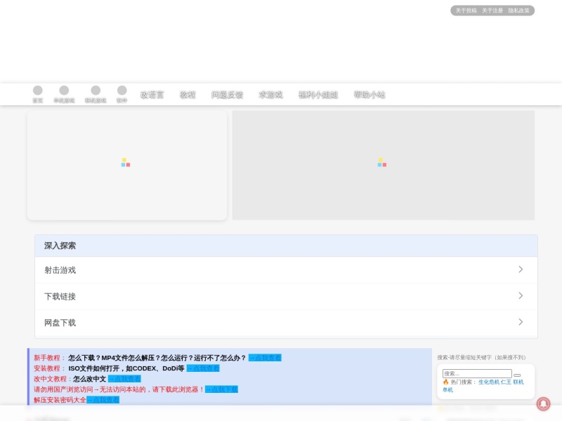562x421 pixels.
Task: Click 点我查看 next to 改中文教程 line
Action: 124,379
